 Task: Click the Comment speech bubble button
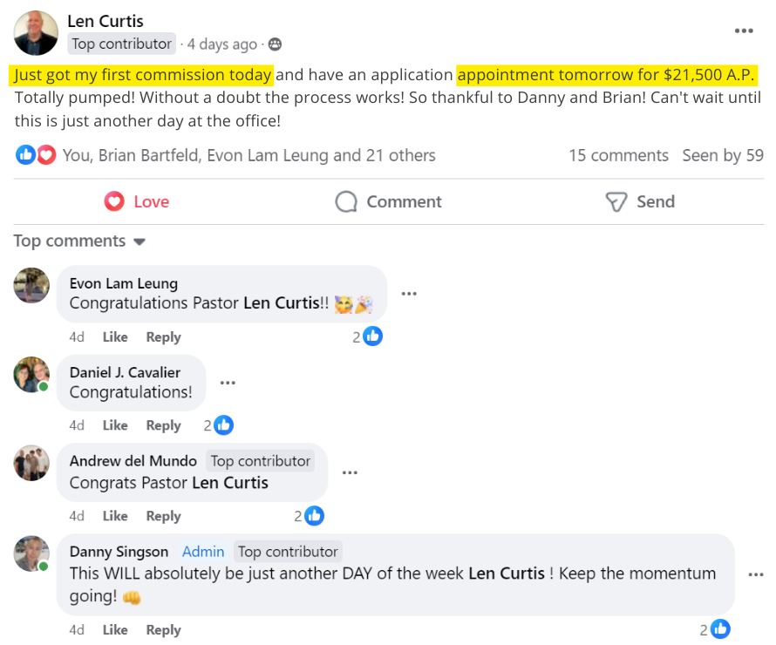388,201
